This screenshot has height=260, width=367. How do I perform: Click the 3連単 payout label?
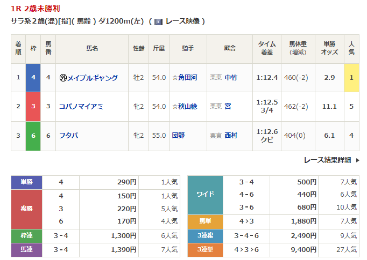point(205,249)
